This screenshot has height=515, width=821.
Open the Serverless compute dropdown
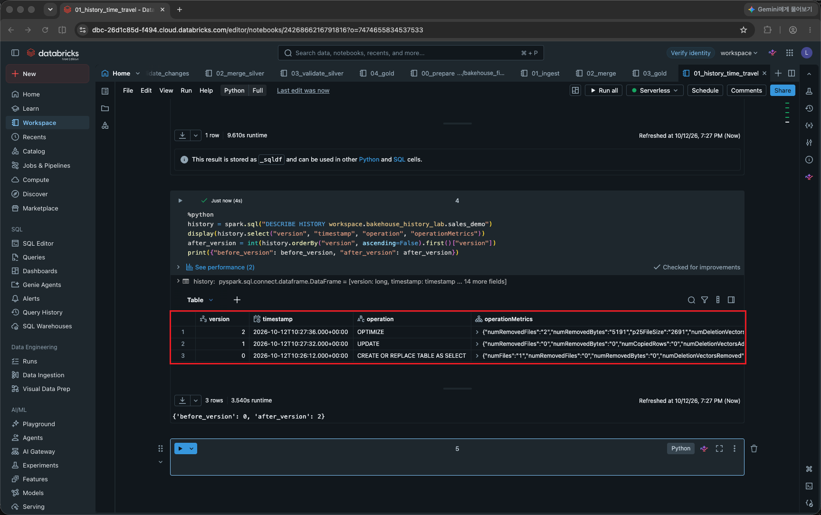pos(655,90)
